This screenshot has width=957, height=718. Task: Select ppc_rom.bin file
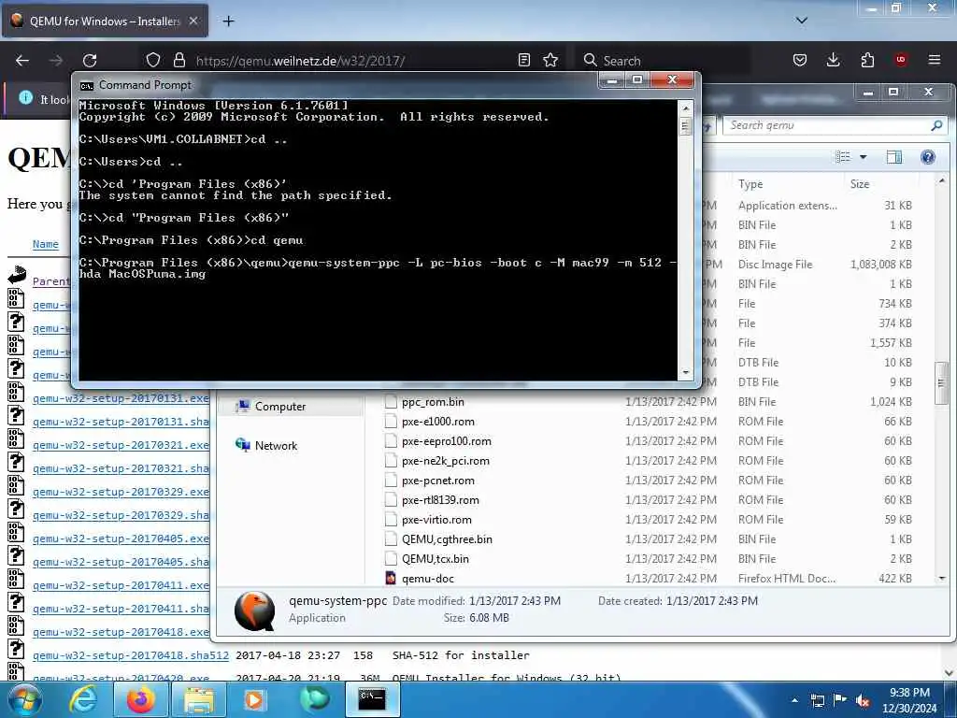tap(433, 402)
